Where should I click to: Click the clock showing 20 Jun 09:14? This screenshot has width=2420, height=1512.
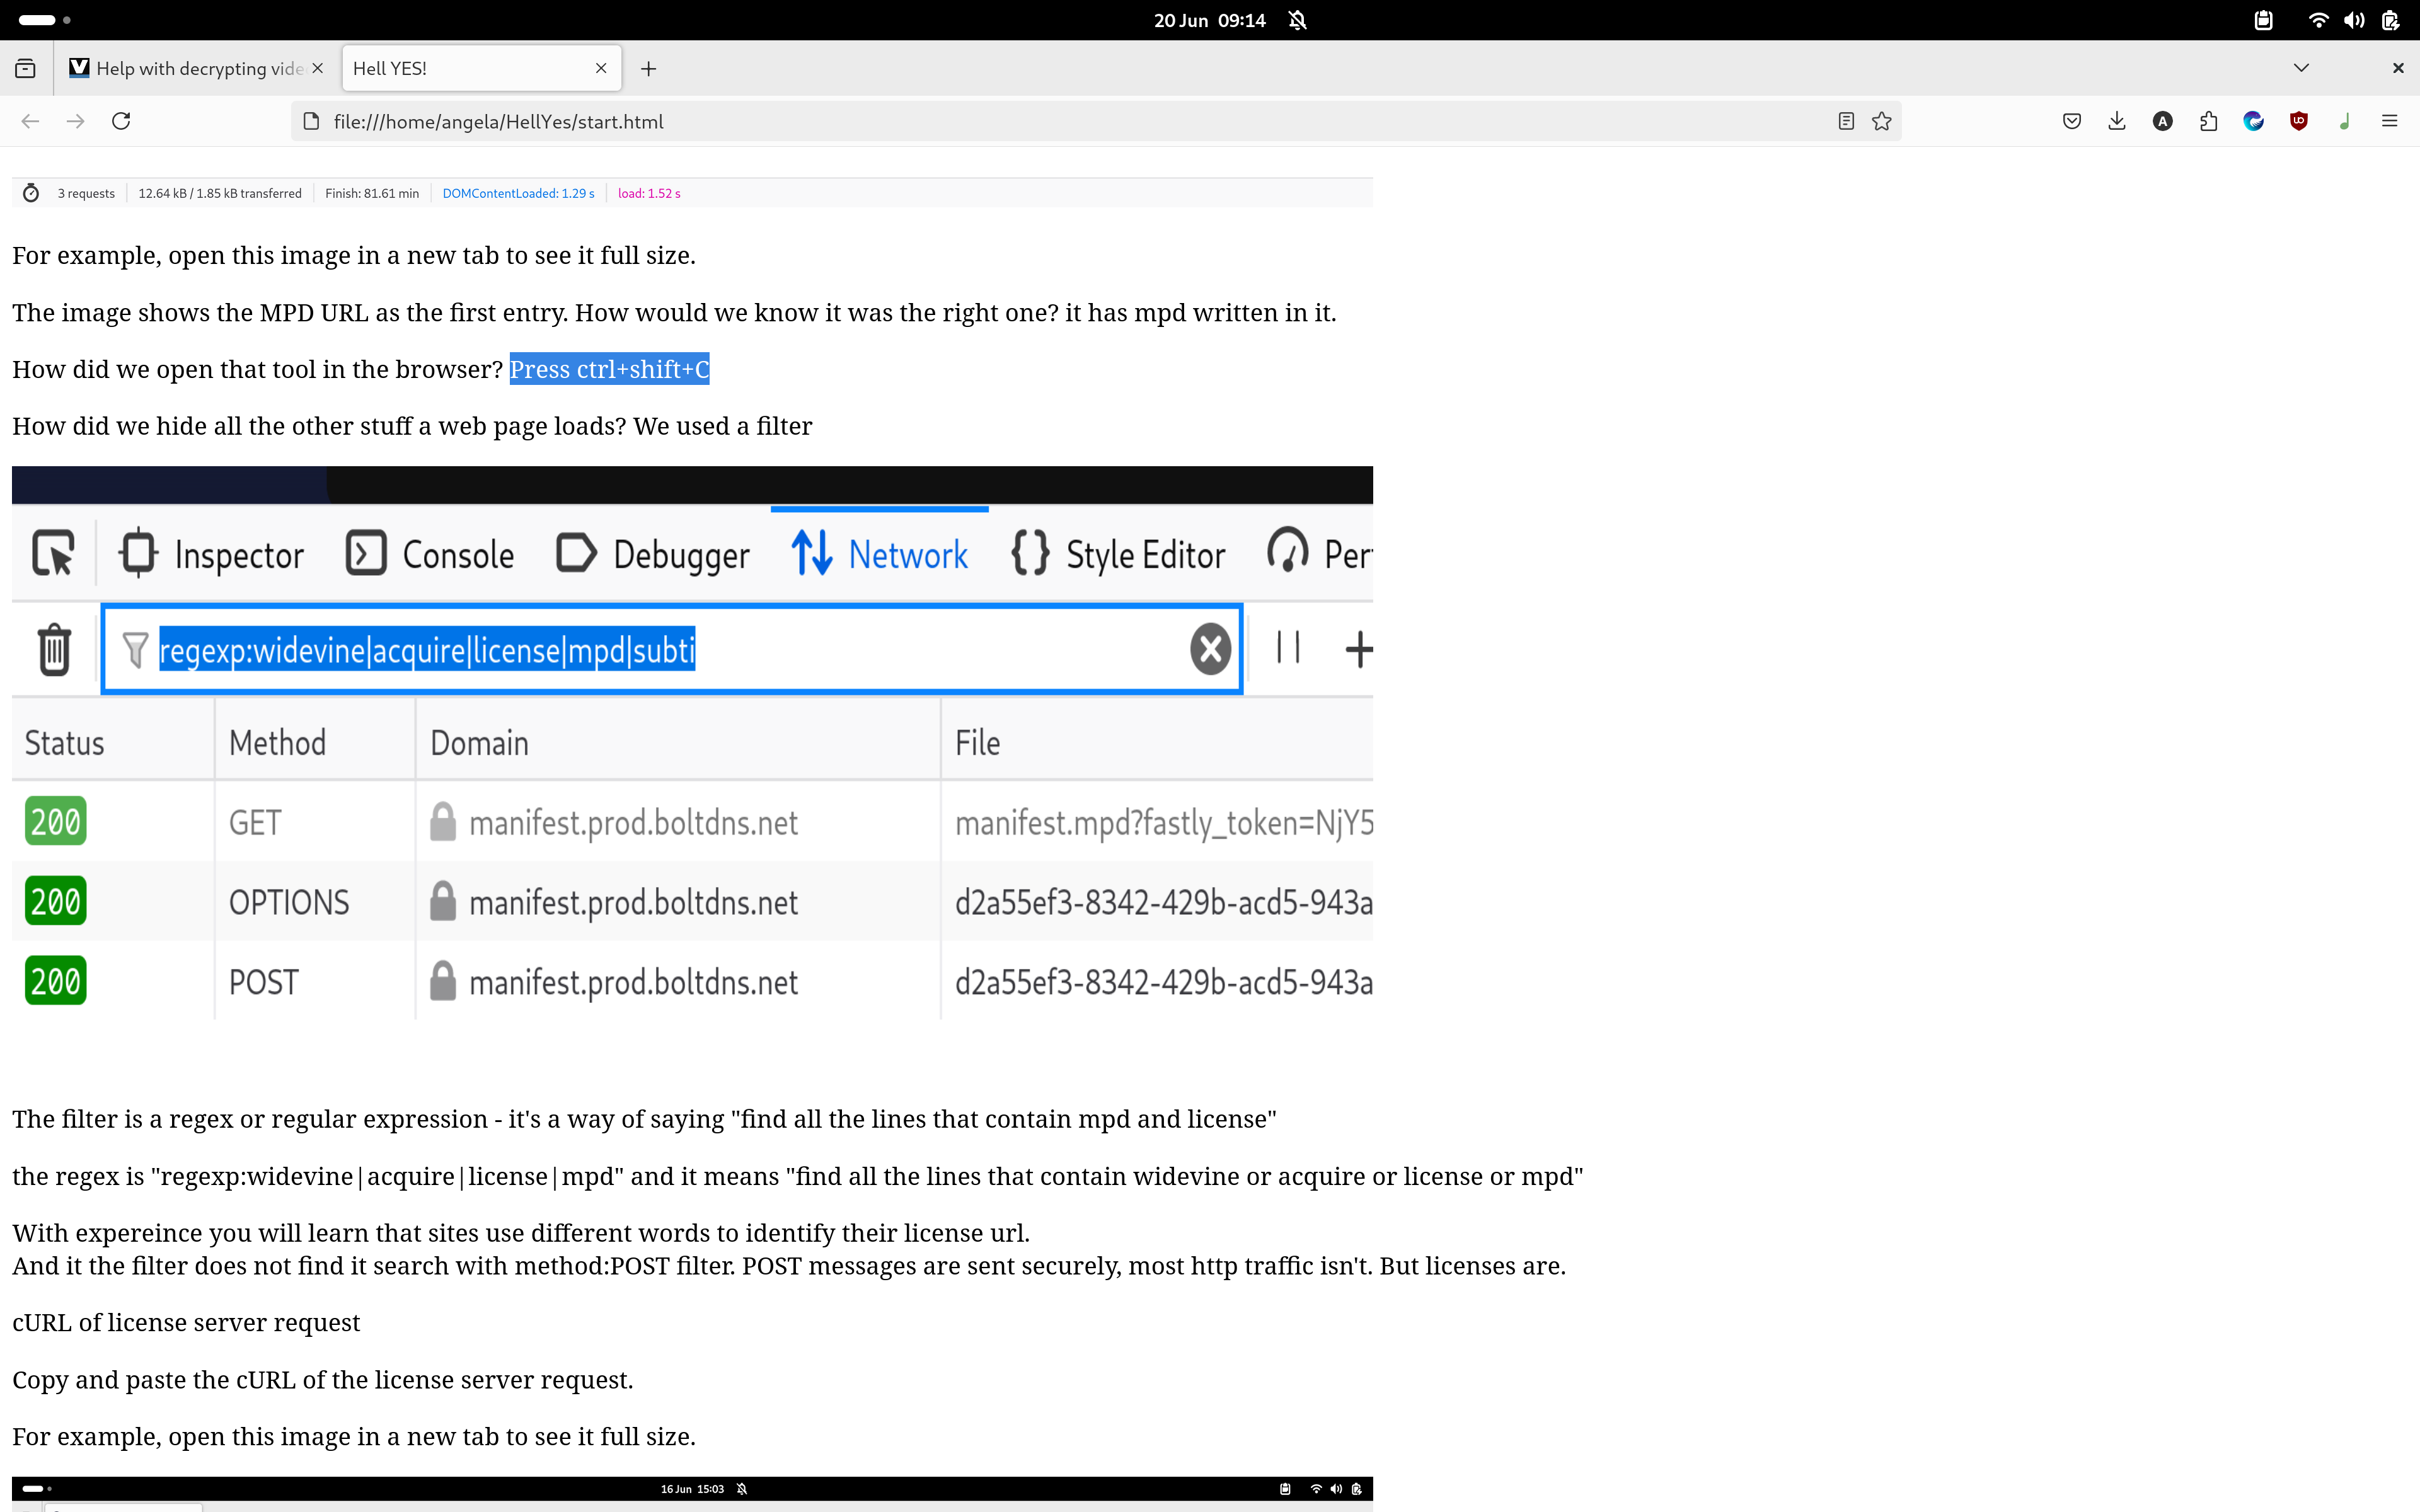tap(1209, 20)
